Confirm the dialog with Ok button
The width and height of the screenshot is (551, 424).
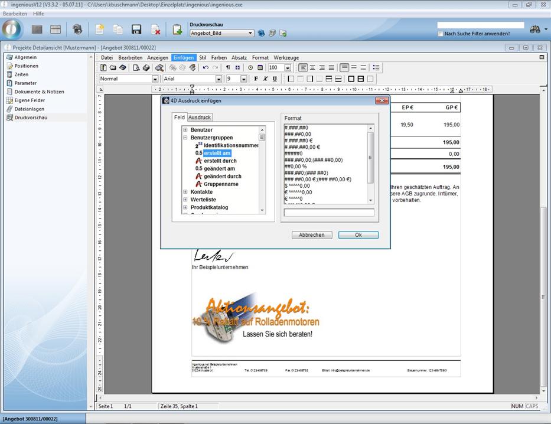point(358,235)
